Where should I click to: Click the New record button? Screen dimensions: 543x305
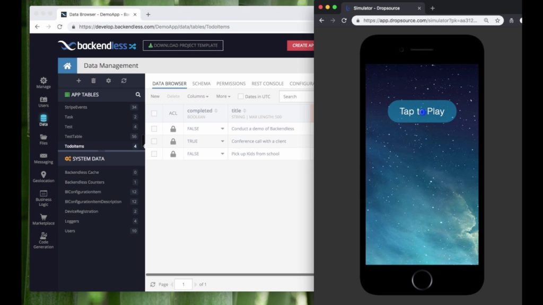(155, 96)
